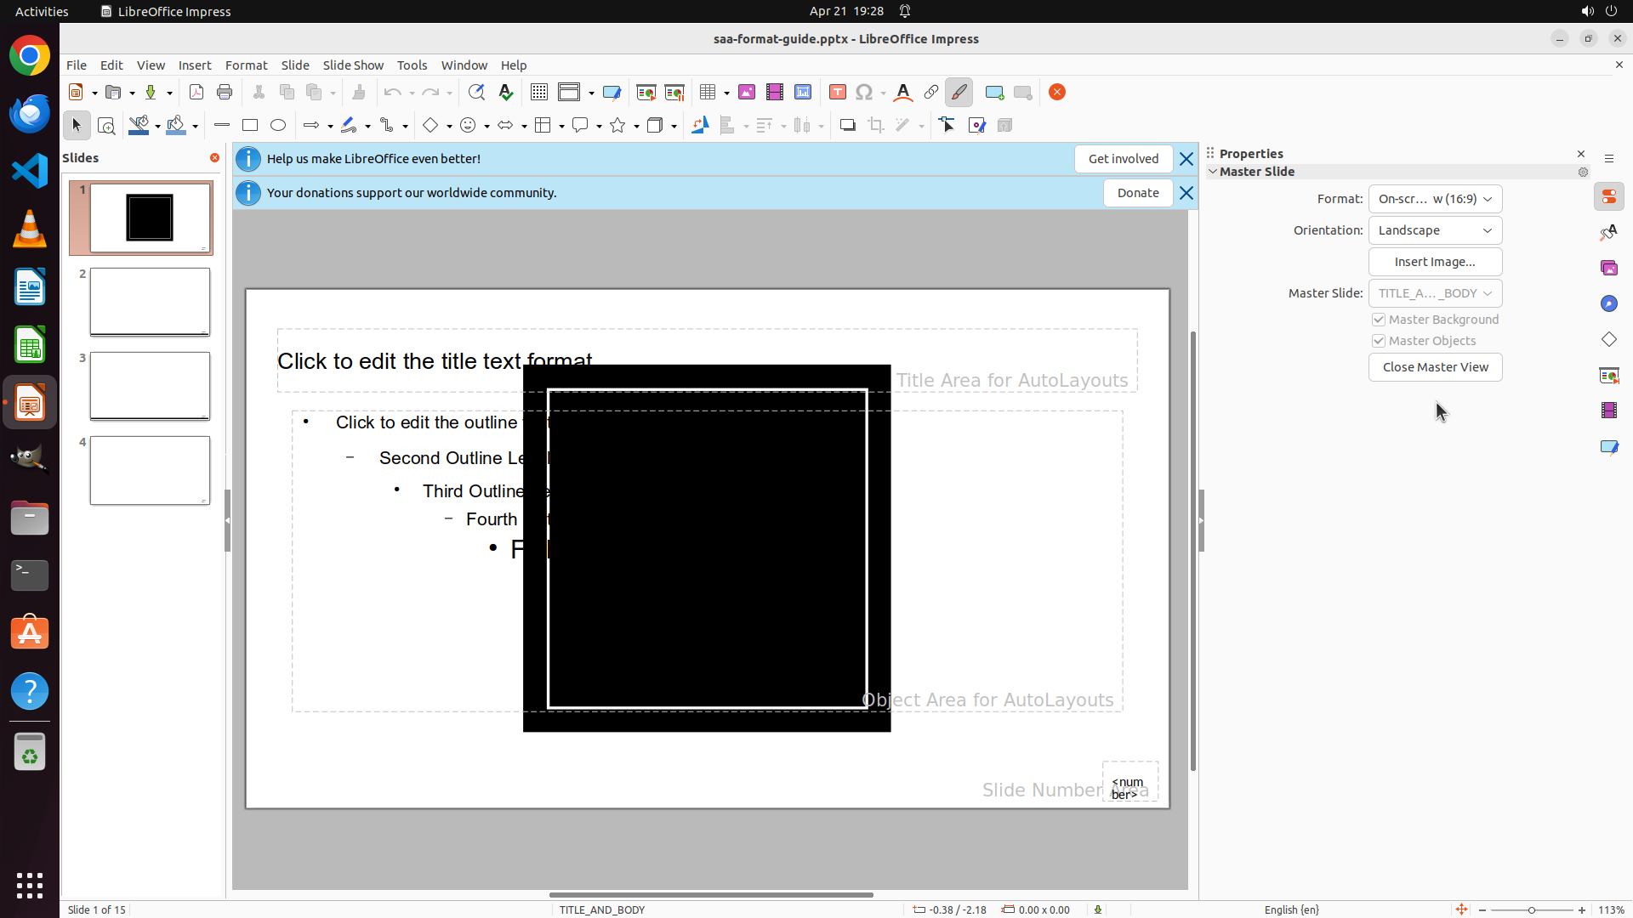The image size is (1633, 918).
Task: Toggle the Master Background checkbox
Action: [x=1379, y=320]
